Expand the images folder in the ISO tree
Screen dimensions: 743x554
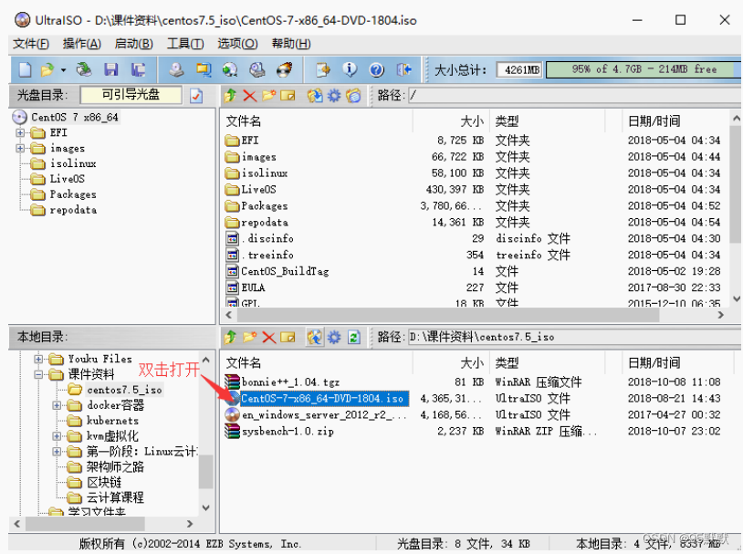click(20, 149)
